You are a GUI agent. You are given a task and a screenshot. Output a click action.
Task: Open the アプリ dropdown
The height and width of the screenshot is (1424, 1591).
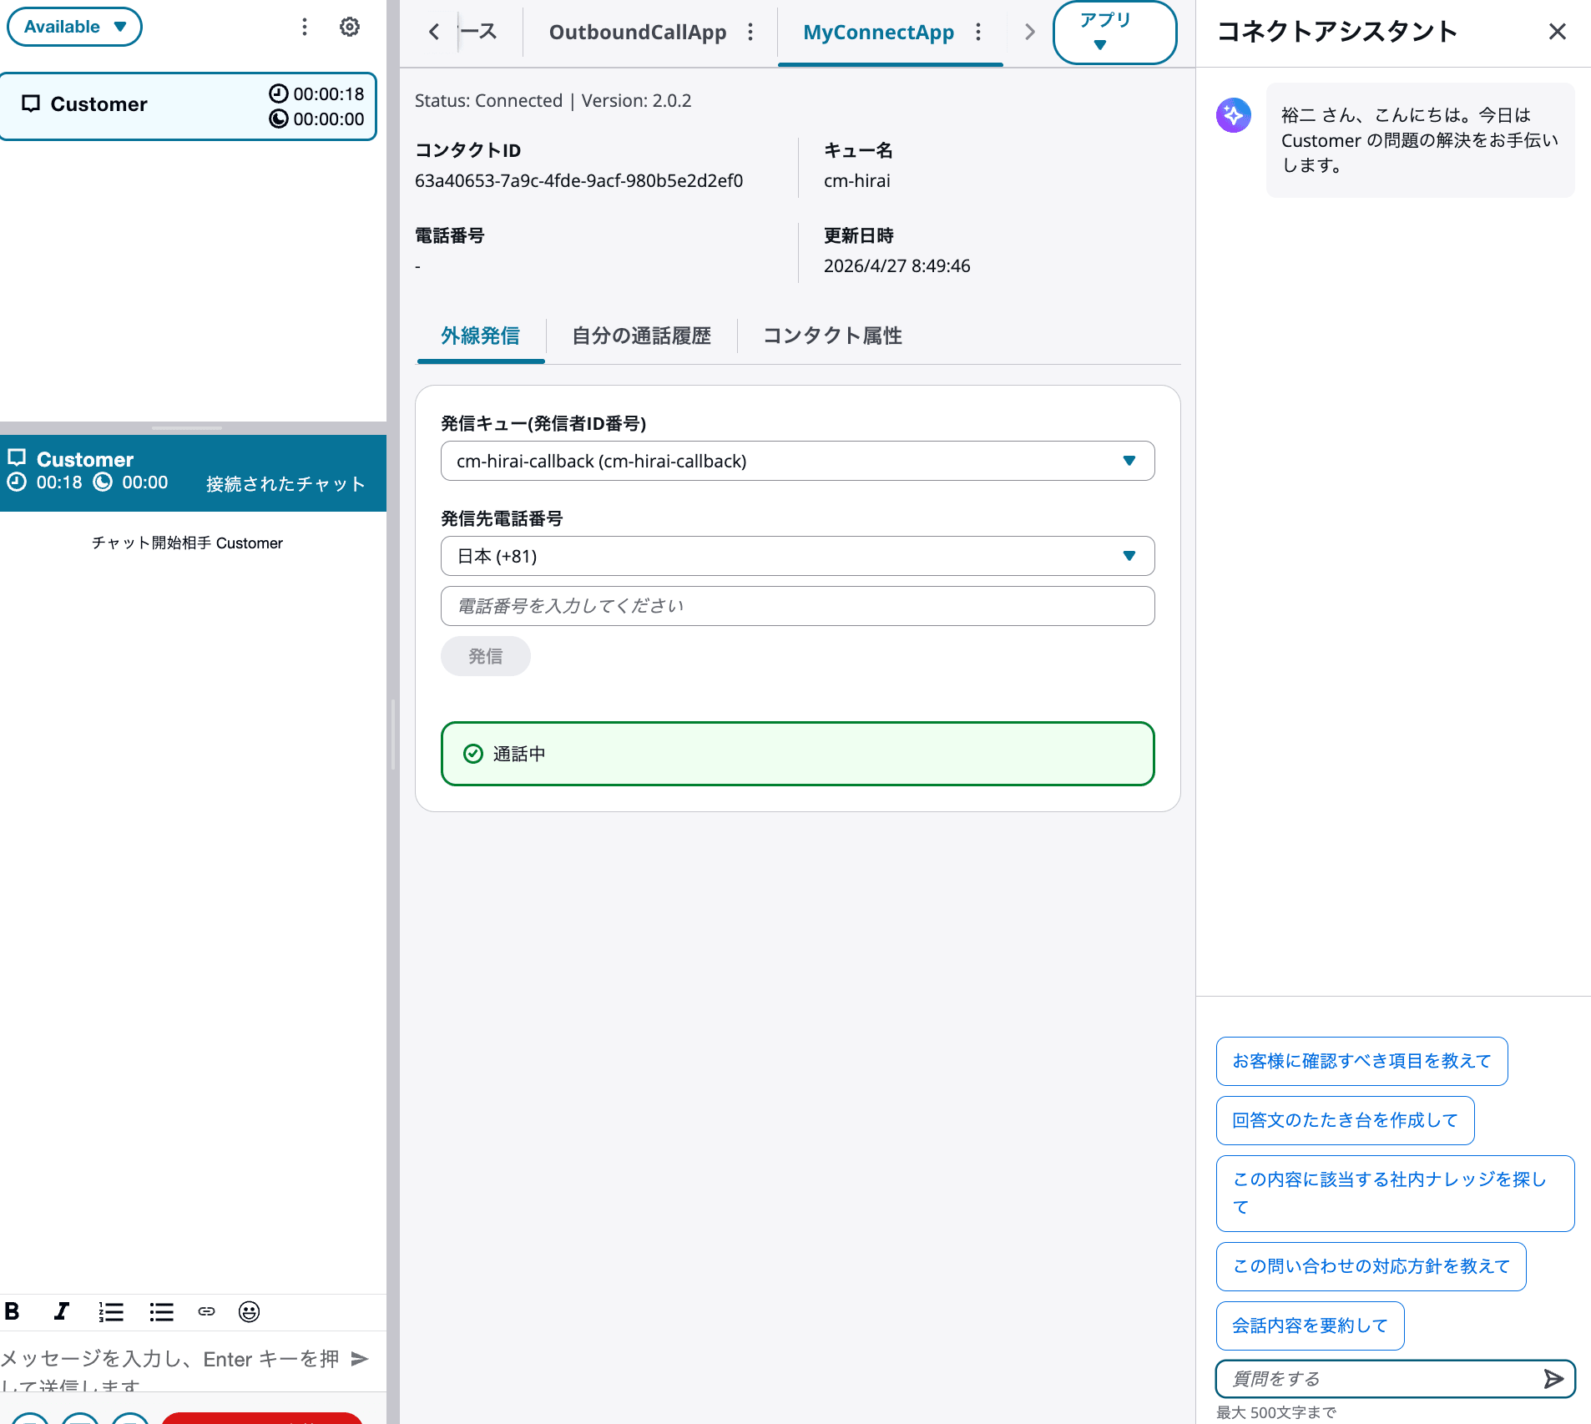tap(1114, 32)
